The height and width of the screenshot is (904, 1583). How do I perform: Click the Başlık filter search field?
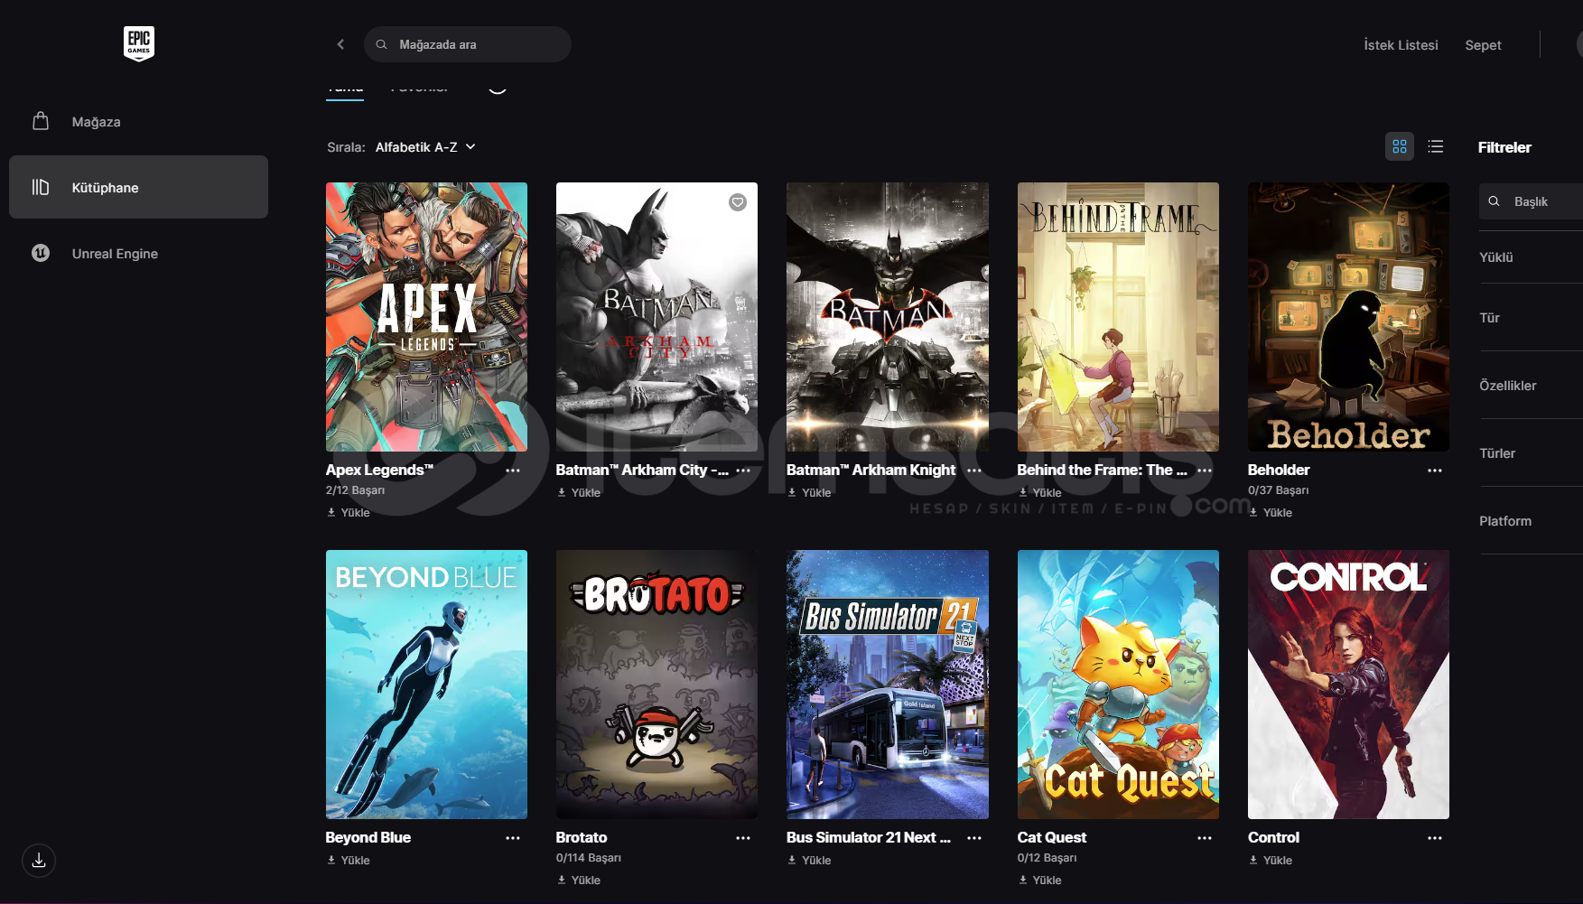[1531, 201]
